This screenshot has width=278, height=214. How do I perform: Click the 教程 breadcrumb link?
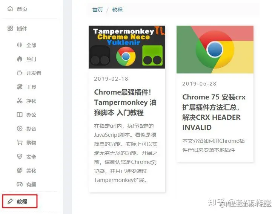click(x=117, y=9)
